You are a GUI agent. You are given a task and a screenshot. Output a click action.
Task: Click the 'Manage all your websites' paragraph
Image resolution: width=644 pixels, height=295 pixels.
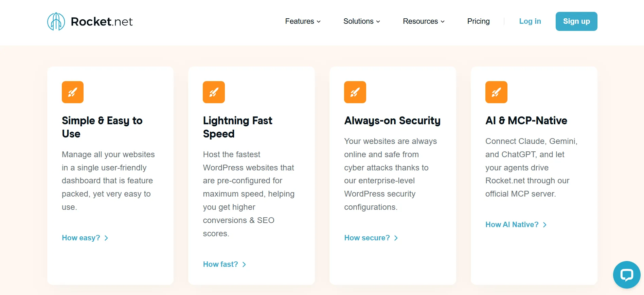(x=108, y=181)
